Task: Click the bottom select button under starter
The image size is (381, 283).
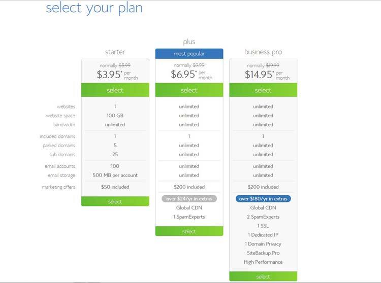Action: (115, 201)
